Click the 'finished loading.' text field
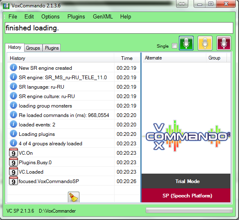 119,28
